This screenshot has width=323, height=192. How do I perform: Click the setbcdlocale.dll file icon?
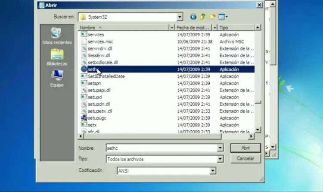tap(84, 62)
